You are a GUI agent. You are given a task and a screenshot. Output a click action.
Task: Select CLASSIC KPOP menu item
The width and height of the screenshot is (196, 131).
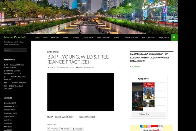tap(88, 37)
